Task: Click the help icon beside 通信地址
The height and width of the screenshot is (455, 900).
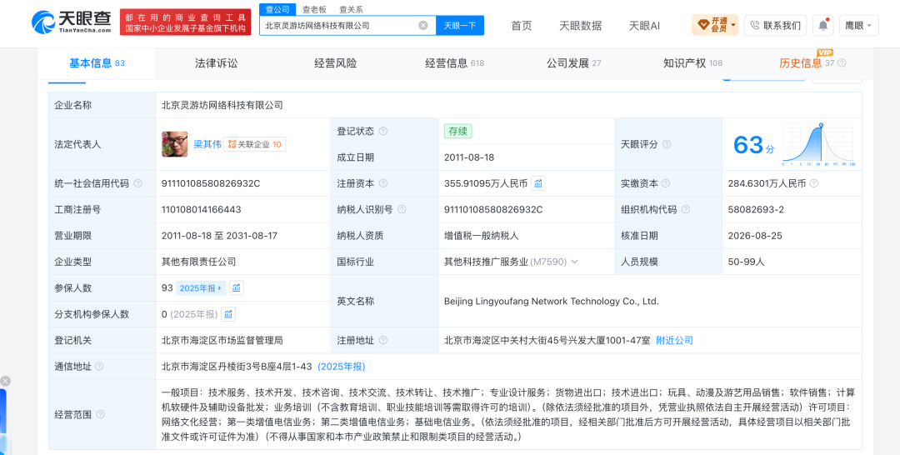Action: pyautogui.click(x=99, y=366)
